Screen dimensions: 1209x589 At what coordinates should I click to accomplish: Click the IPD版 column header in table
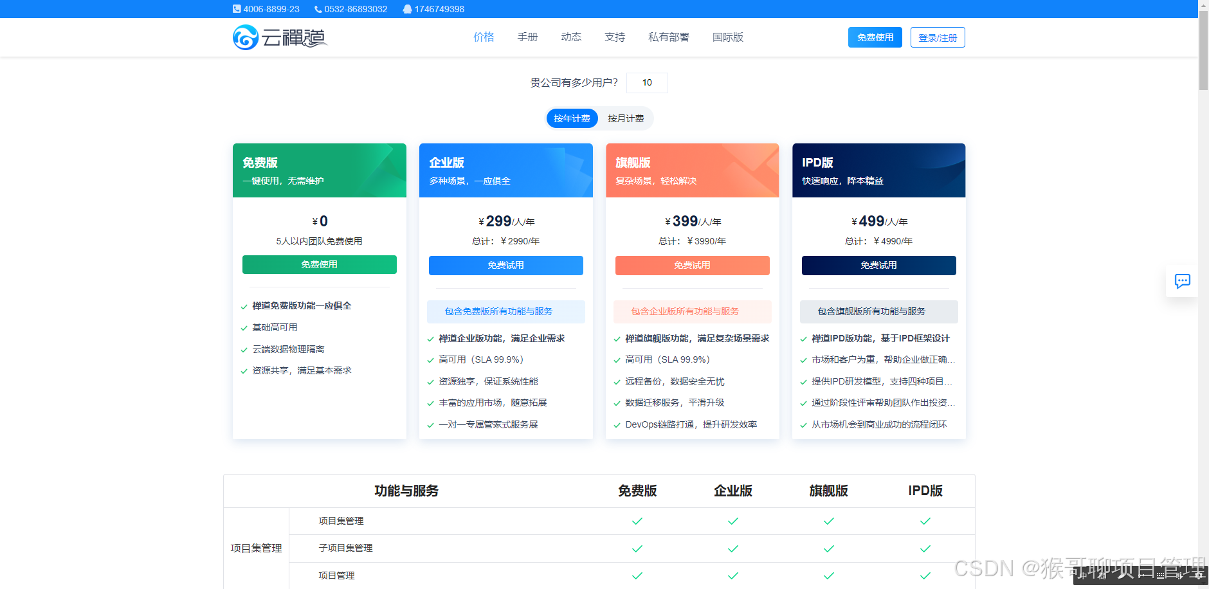tap(925, 491)
